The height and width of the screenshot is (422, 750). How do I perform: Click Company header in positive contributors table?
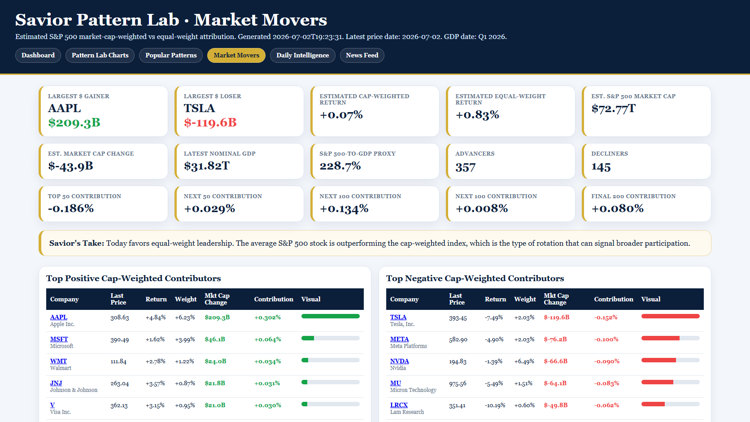coord(65,299)
